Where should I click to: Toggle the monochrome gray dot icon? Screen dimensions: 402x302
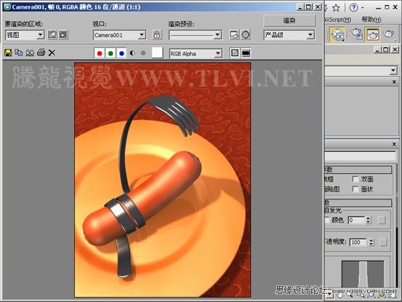coord(143,53)
